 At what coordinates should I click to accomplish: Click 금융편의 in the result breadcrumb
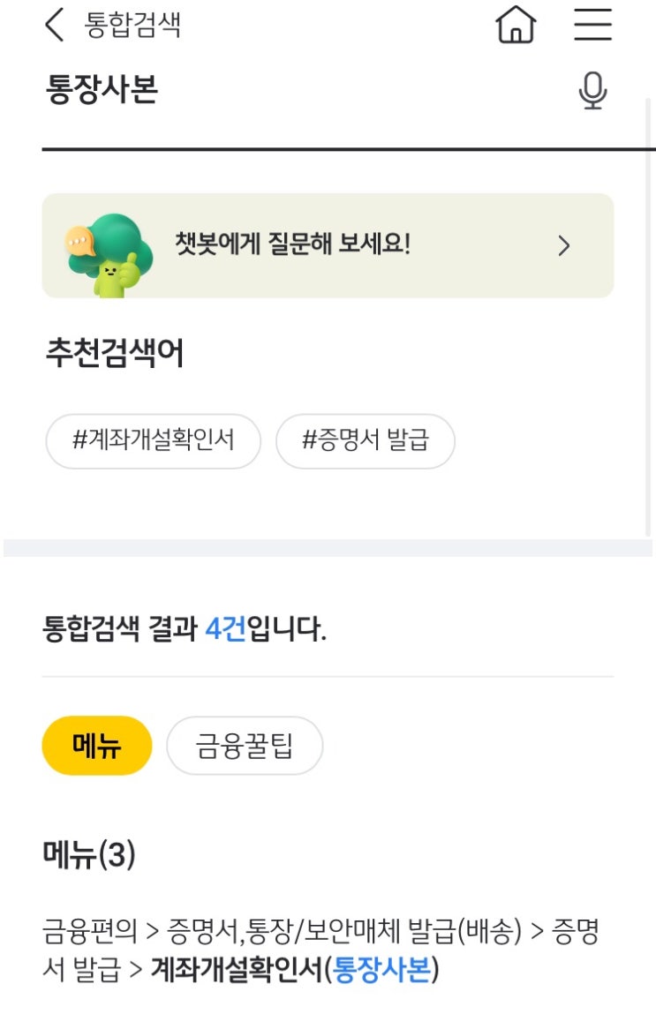point(89,932)
